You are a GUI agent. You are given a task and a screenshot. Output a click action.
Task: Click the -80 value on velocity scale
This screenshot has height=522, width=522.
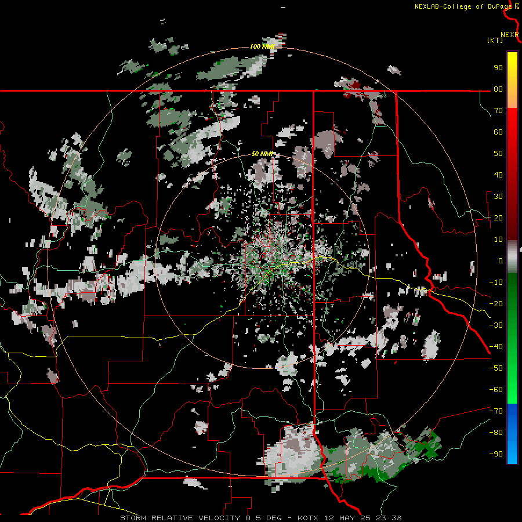pyautogui.click(x=496, y=433)
